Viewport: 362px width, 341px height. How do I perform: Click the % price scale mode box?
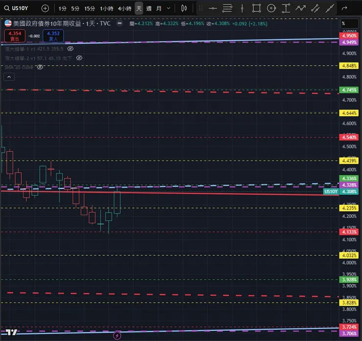(350, 23)
